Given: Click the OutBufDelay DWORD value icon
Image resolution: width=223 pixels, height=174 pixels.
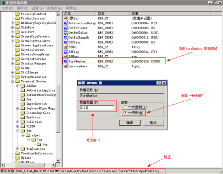Looking at the screenshot, I should pos(66,33).
